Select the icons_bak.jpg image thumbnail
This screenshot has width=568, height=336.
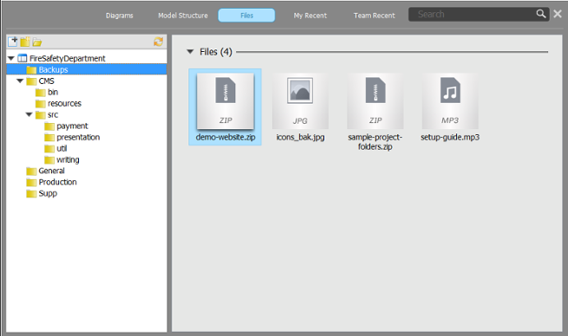(300, 101)
